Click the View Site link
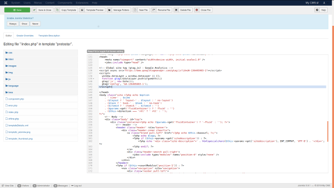This screenshot has height=188, width=334. coord(8,186)
